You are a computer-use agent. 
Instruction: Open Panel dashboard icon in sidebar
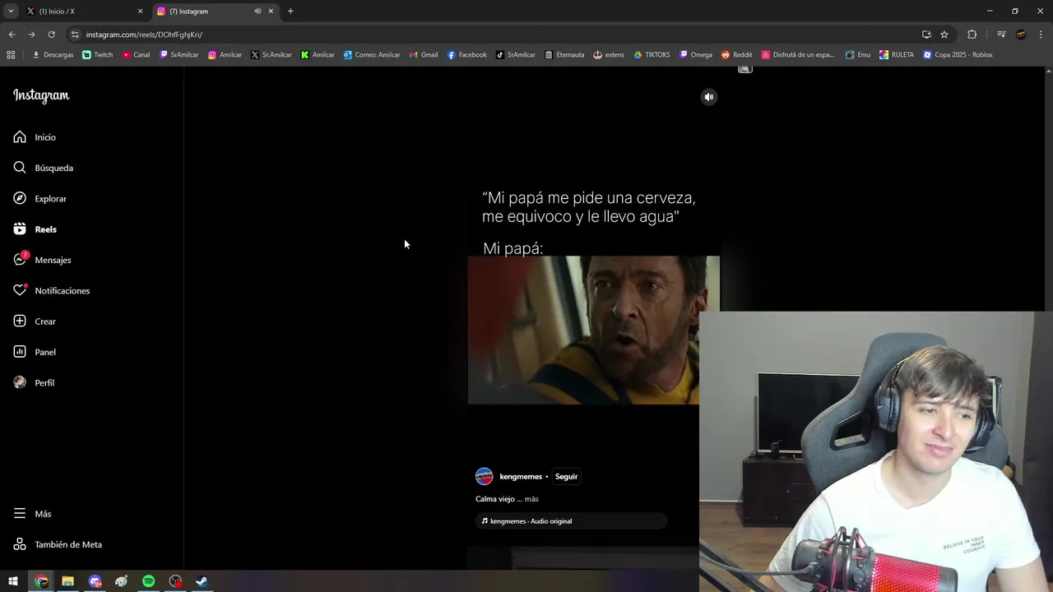[20, 352]
